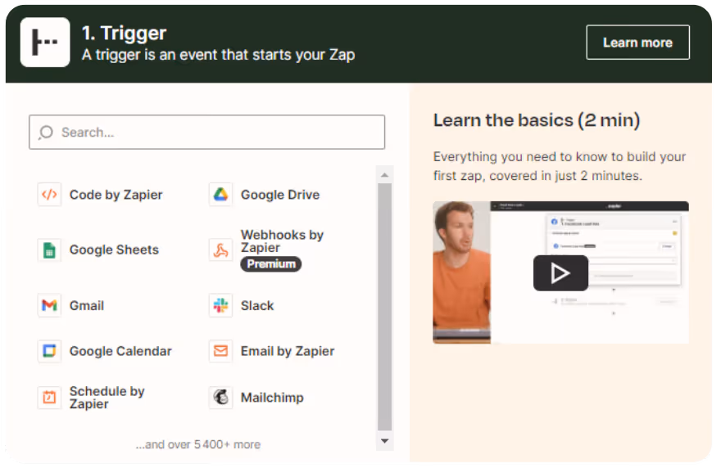Screen dimensions: 721x468
Task: Click the app list scrollbar thumb
Action: 385,307
